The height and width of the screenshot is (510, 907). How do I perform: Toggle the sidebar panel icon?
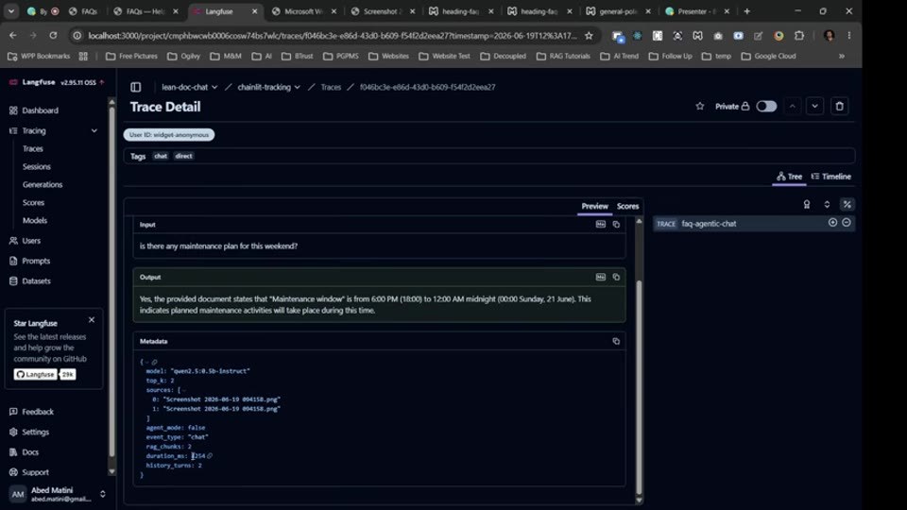click(x=135, y=87)
